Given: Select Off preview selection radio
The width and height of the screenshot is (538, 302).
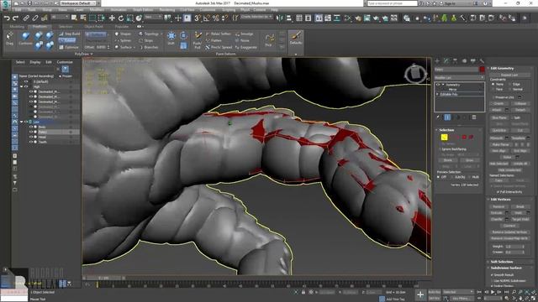Looking at the screenshot, I should click(439, 177).
